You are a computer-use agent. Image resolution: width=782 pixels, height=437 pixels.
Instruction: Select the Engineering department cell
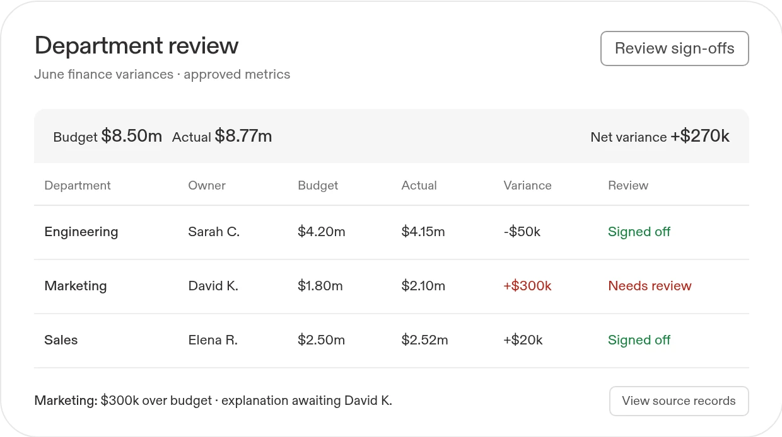[81, 232]
